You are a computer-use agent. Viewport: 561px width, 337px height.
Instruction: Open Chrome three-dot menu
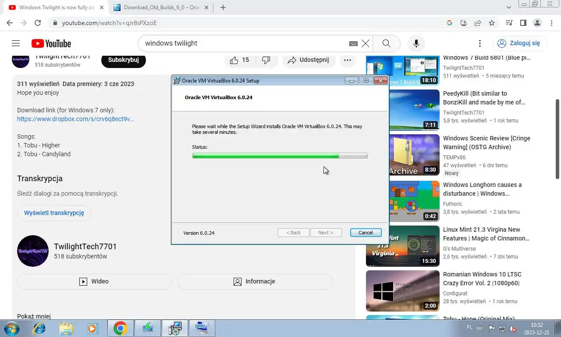(551, 23)
